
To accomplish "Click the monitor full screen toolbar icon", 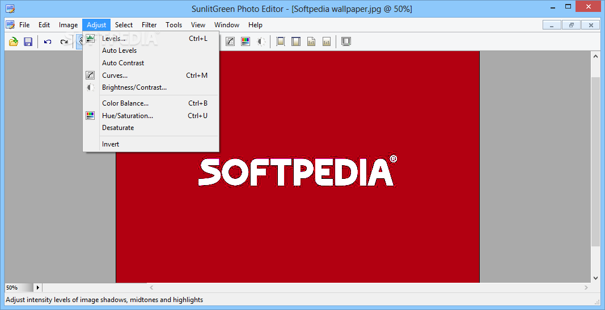I will pyautogui.click(x=346, y=41).
